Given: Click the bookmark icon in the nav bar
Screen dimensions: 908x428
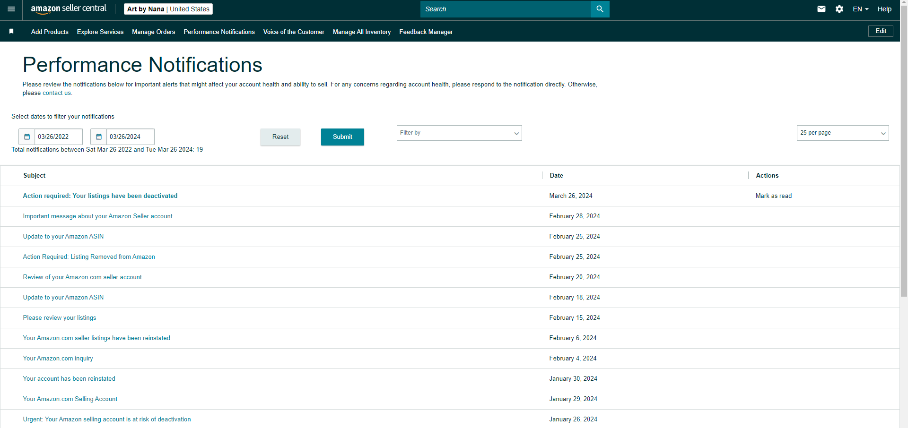Looking at the screenshot, I should pyautogui.click(x=11, y=31).
